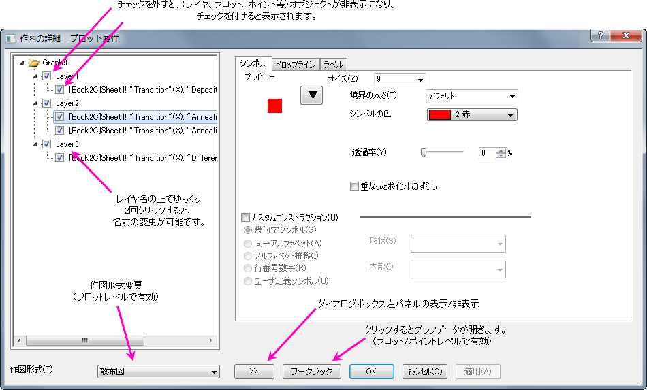Click the キャンセル(C) button
This screenshot has width=647, height=390.
(x=424, y=372)
